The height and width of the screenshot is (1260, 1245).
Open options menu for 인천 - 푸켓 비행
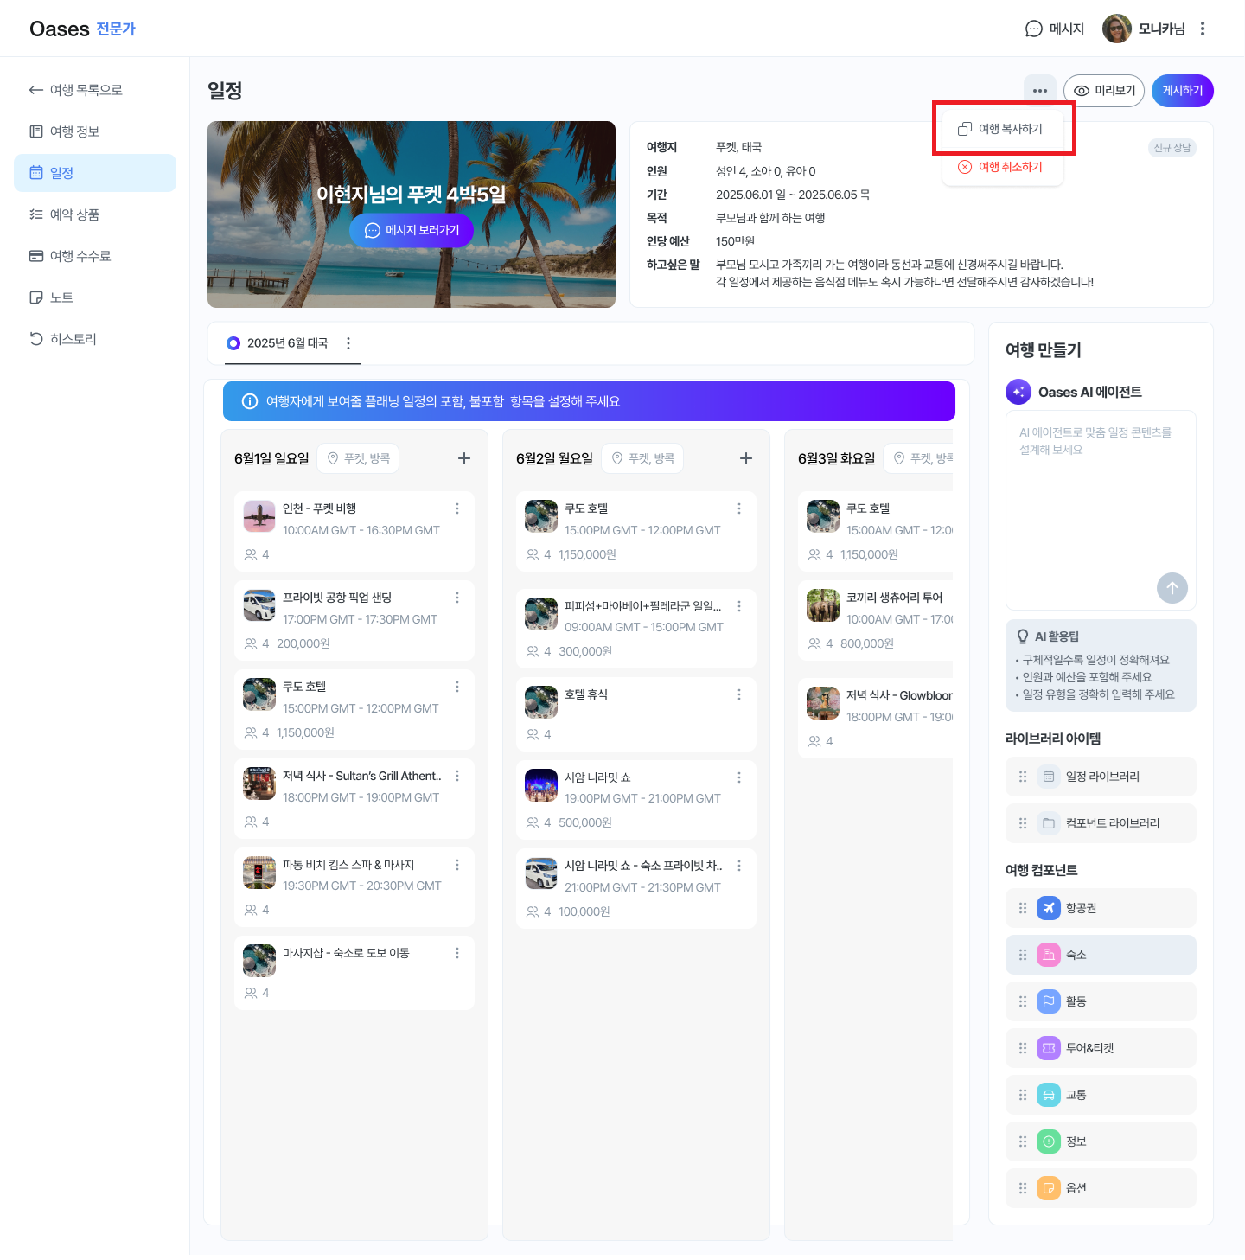[457, 508]
